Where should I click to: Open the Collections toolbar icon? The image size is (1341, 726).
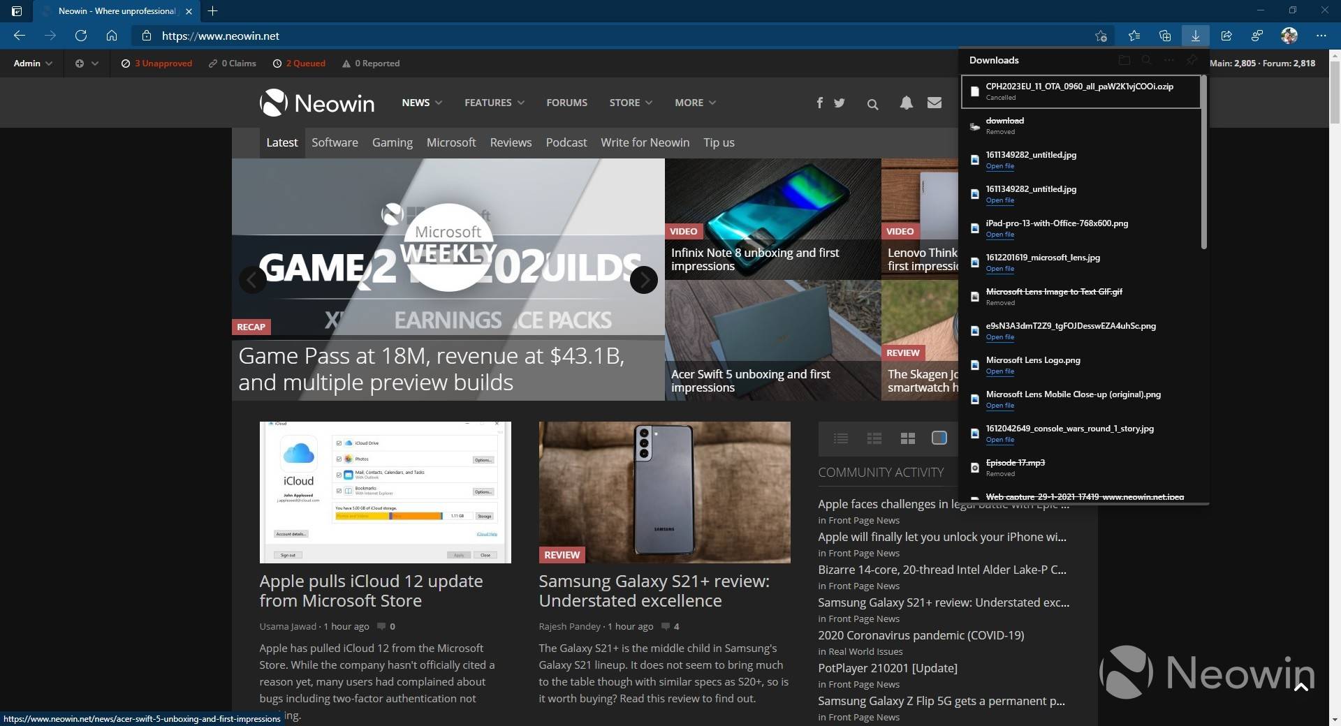tap(1165, 36)
